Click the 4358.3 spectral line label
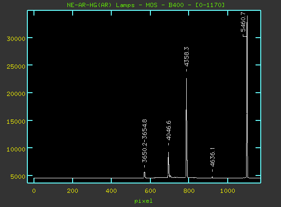 point(186,57)
